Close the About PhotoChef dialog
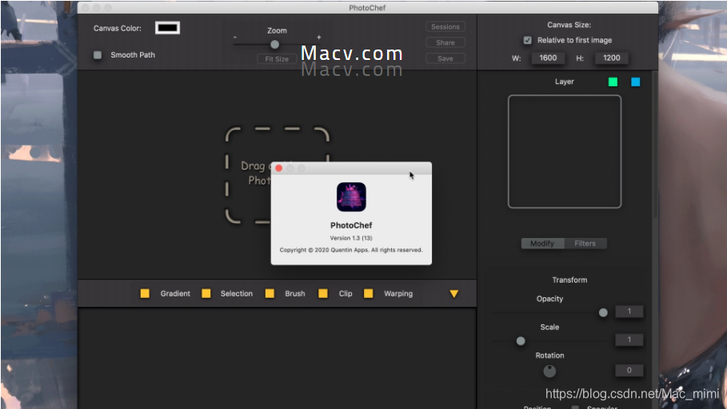The height and width of the screenshot is (409, 727). (x=278, y=168)
